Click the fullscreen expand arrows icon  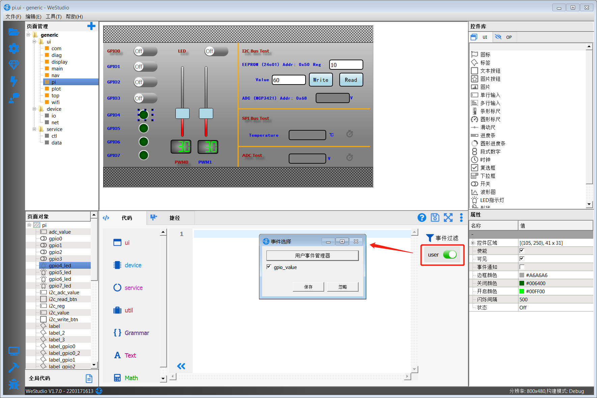(x=448, y=218)
